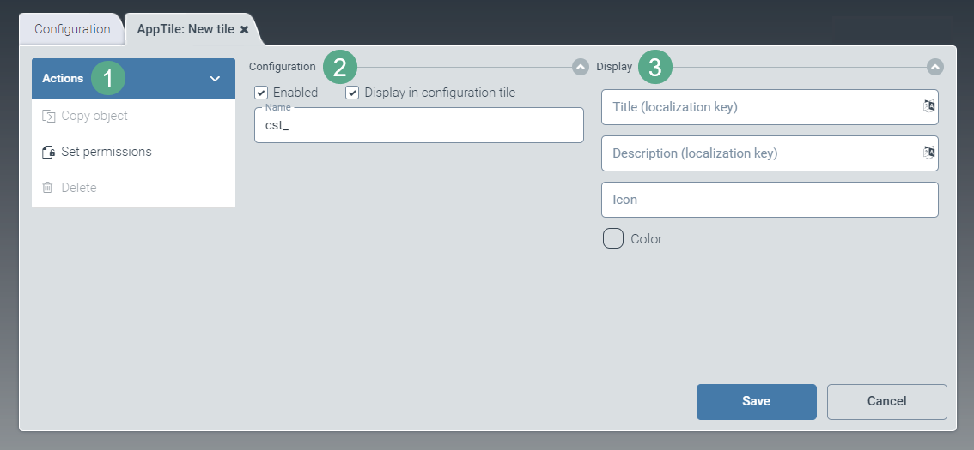Viewport: 974px width, 450px height.
Task: Collapse the Display section
Action: point(935,67)
